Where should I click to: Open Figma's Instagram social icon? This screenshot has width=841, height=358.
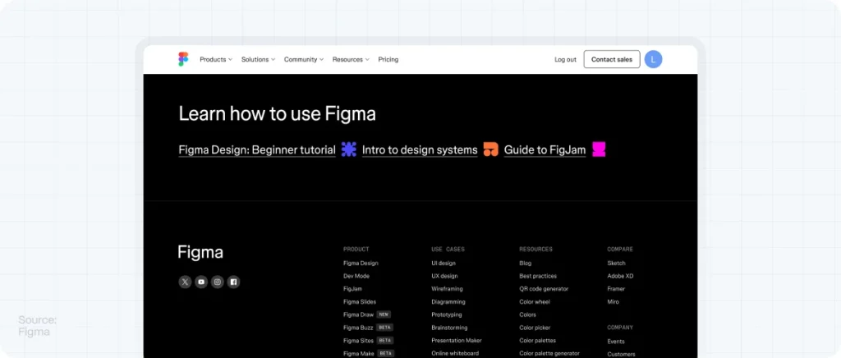pos(218,282)
